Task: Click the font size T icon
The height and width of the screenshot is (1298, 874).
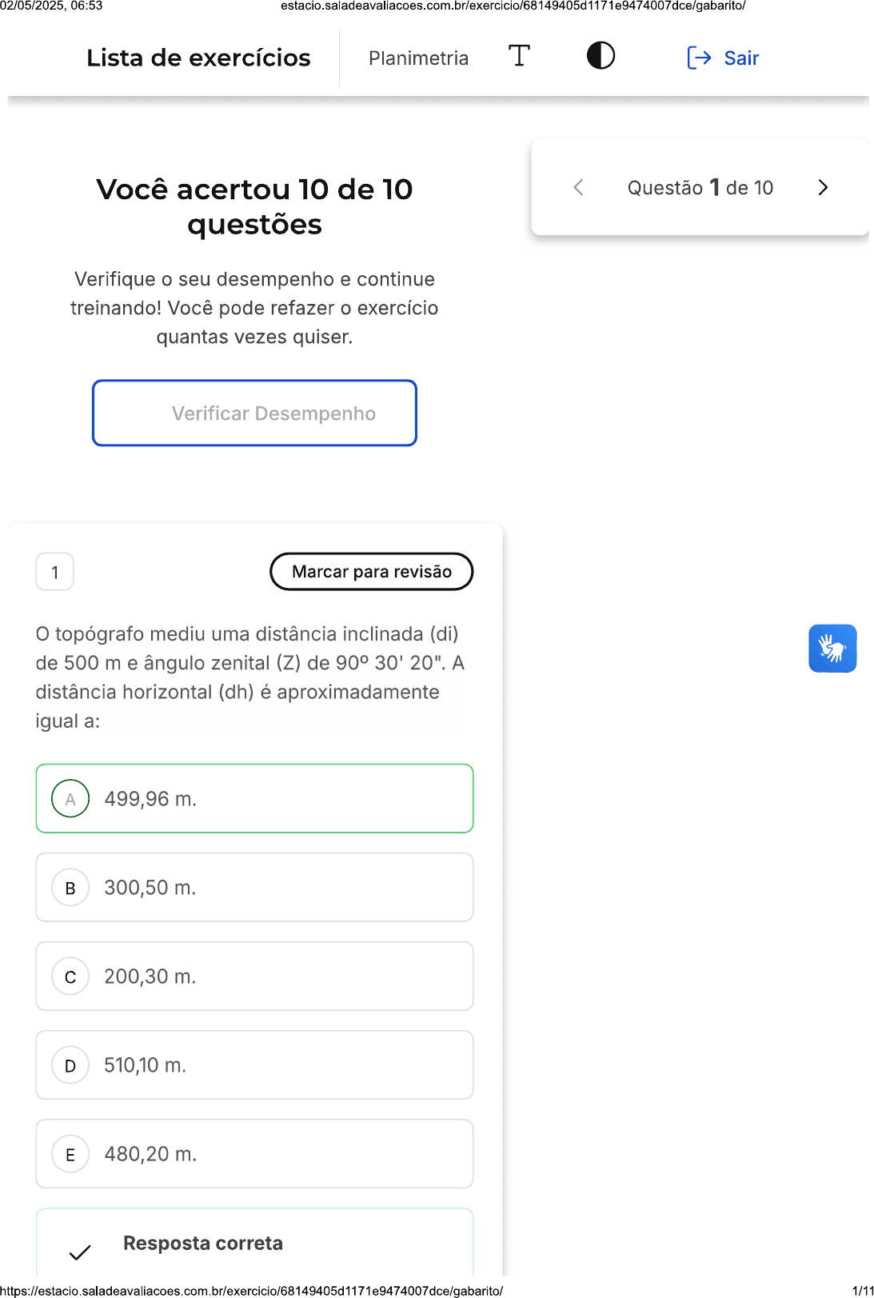Action: [519, 56]
